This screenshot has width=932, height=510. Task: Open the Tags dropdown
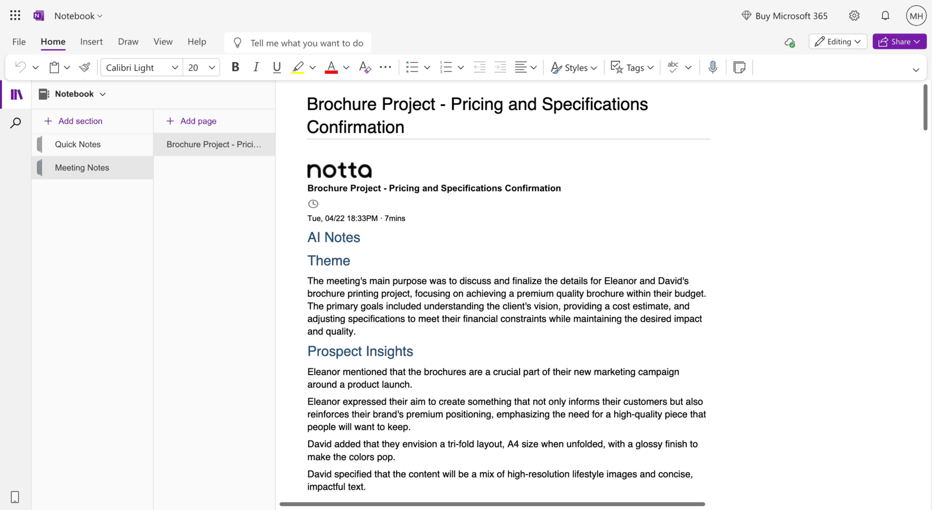[632, 67]
